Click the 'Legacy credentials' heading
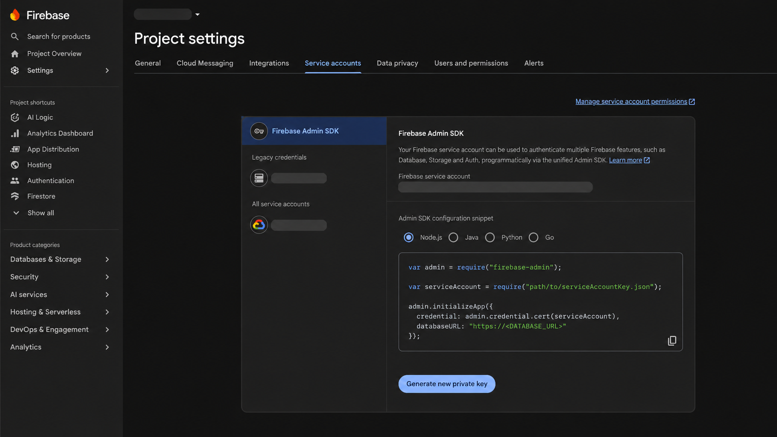Viewport: 777px width, 437px height. point(279,157)
